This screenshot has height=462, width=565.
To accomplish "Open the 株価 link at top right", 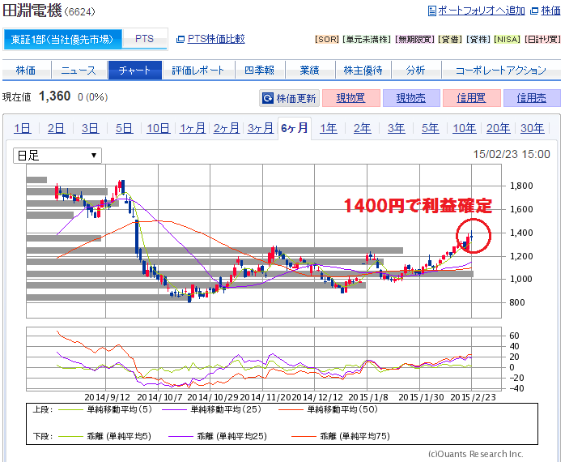I will (550, 11).
